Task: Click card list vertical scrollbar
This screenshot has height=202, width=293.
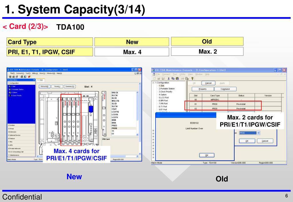Action: click(x=137, y=114)
